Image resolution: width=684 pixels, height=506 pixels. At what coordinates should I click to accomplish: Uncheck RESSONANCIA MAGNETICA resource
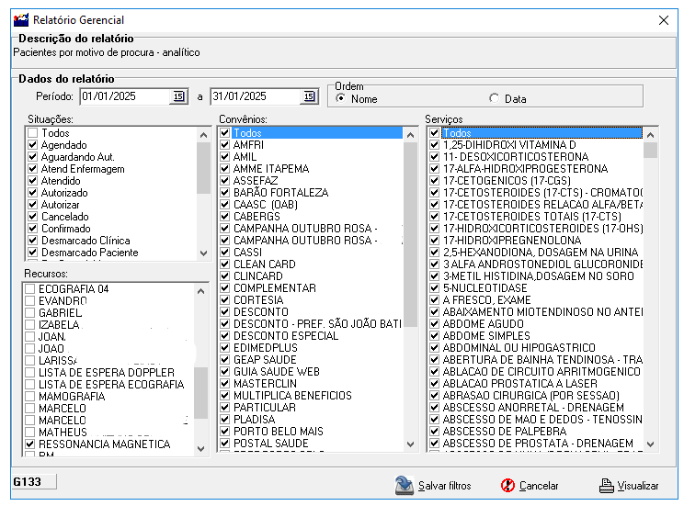32,444
